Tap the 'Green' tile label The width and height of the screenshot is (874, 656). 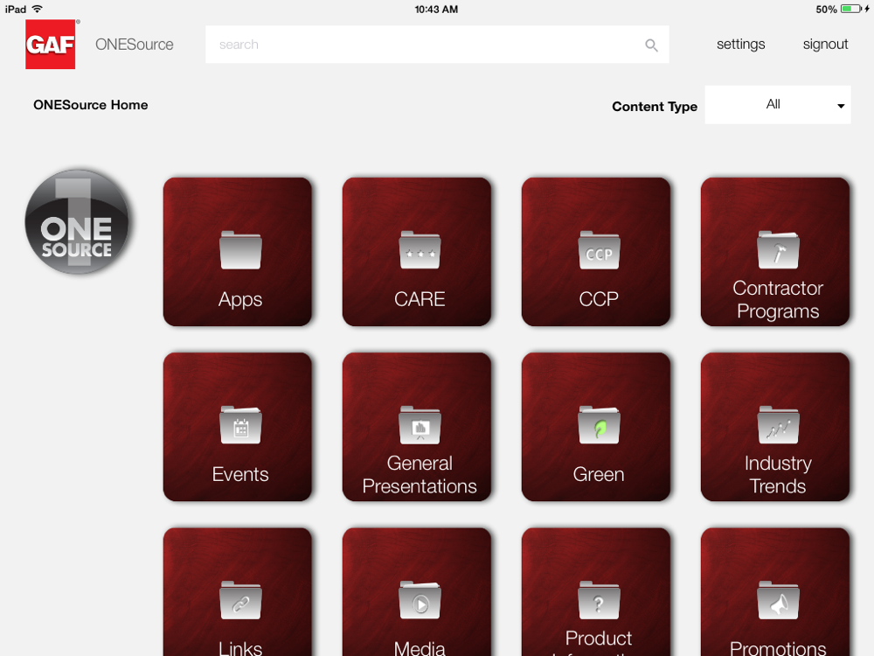point(599,474)
